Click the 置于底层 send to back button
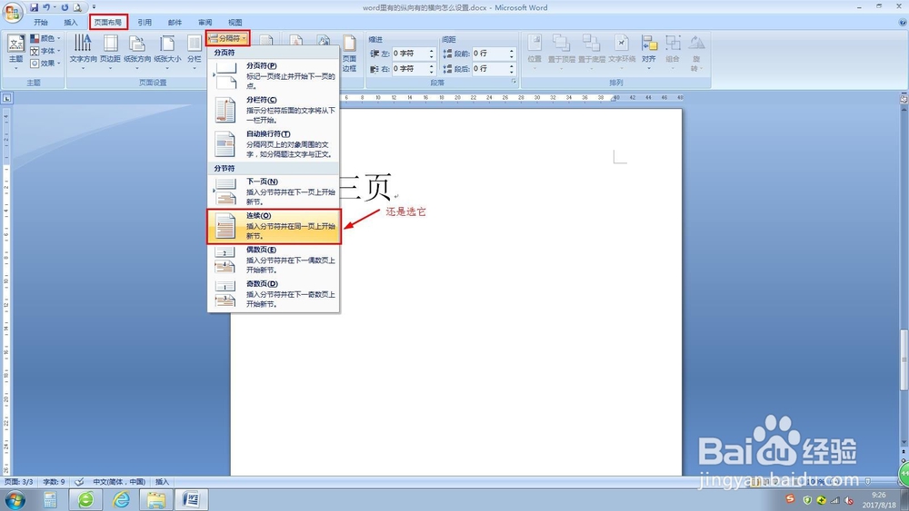909x511 pixels. pyautogui.click(x=592, y=52)
